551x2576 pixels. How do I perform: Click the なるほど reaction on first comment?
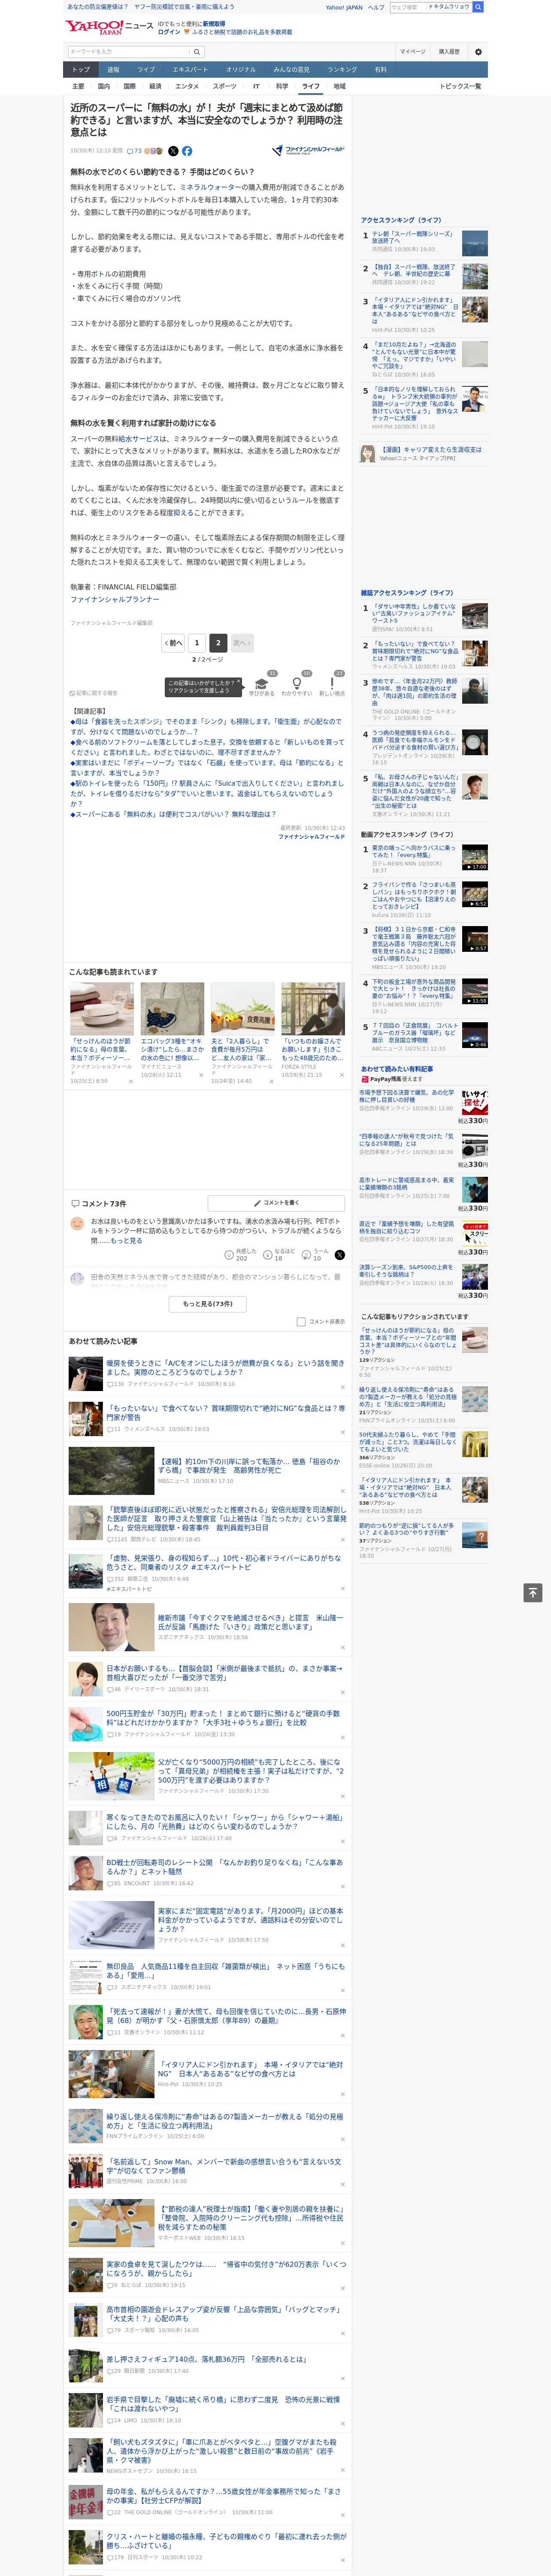279,1254
